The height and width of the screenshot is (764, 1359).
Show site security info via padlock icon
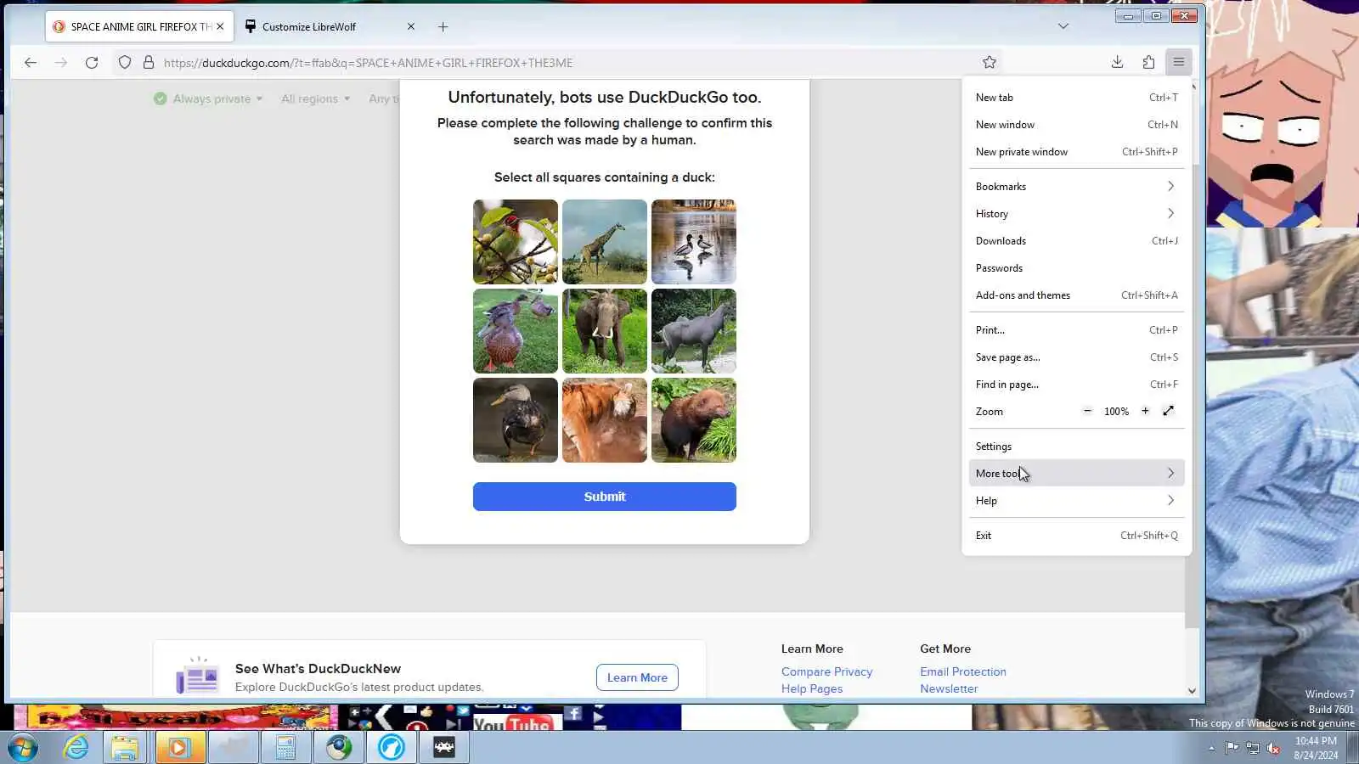point(149,63)
